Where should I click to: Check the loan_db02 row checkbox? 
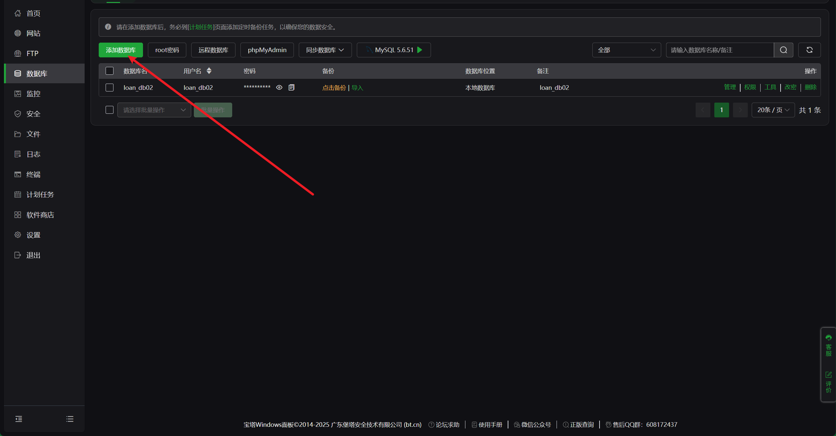pyautogui.click(x=110, y=88)
